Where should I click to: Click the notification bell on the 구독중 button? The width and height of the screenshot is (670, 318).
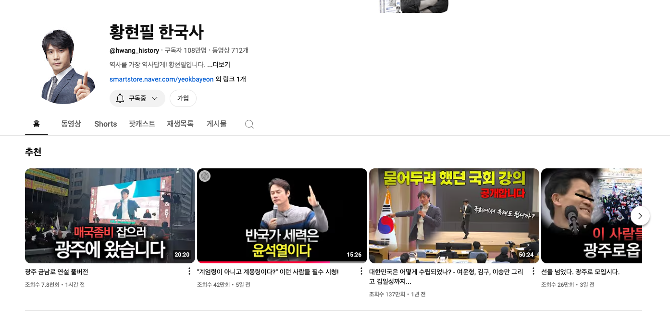point(120,98)
